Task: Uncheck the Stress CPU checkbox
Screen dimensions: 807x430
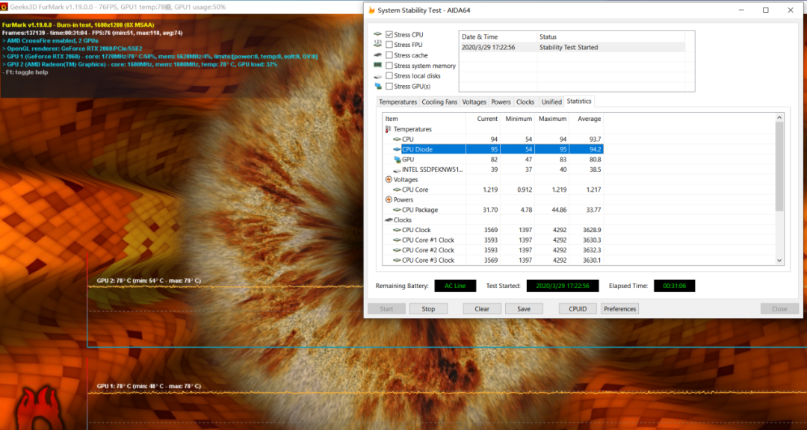Action: (389, 35)
